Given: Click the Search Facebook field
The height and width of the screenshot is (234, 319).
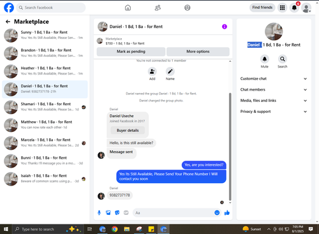Looking at the screenshot, I should point(51,8).
